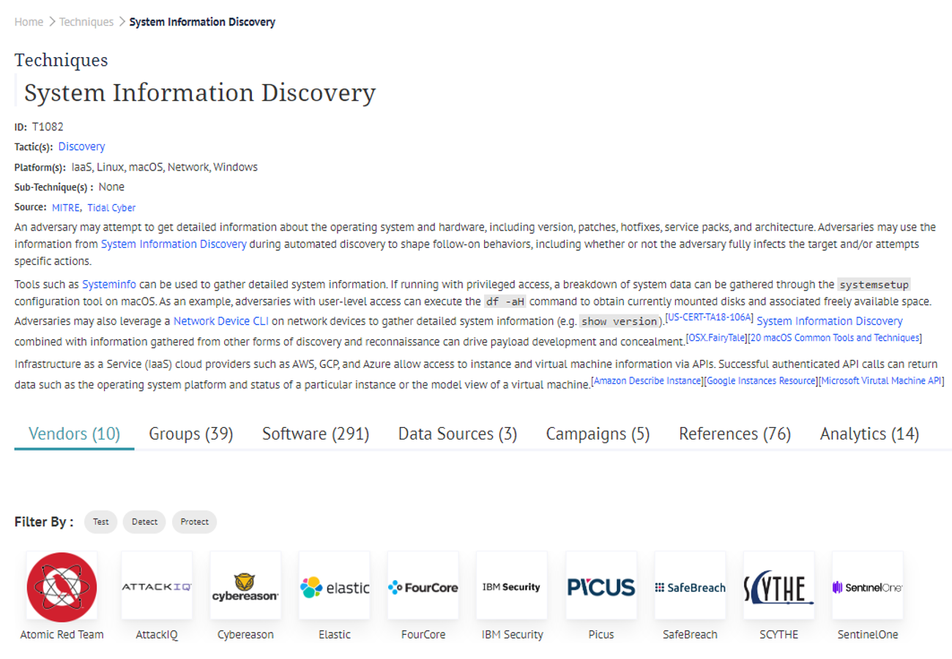Open the OSX.FairyTale reference
The width and height of the screenshot is (952, 659).
[716, 337]
